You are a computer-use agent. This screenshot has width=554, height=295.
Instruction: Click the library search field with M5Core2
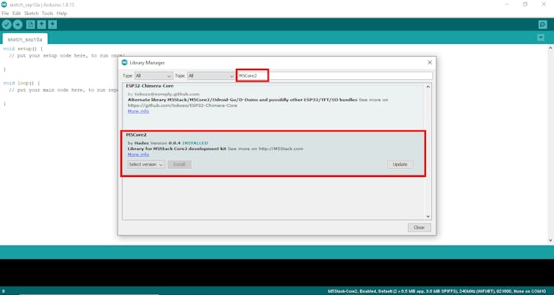point(335,75)
